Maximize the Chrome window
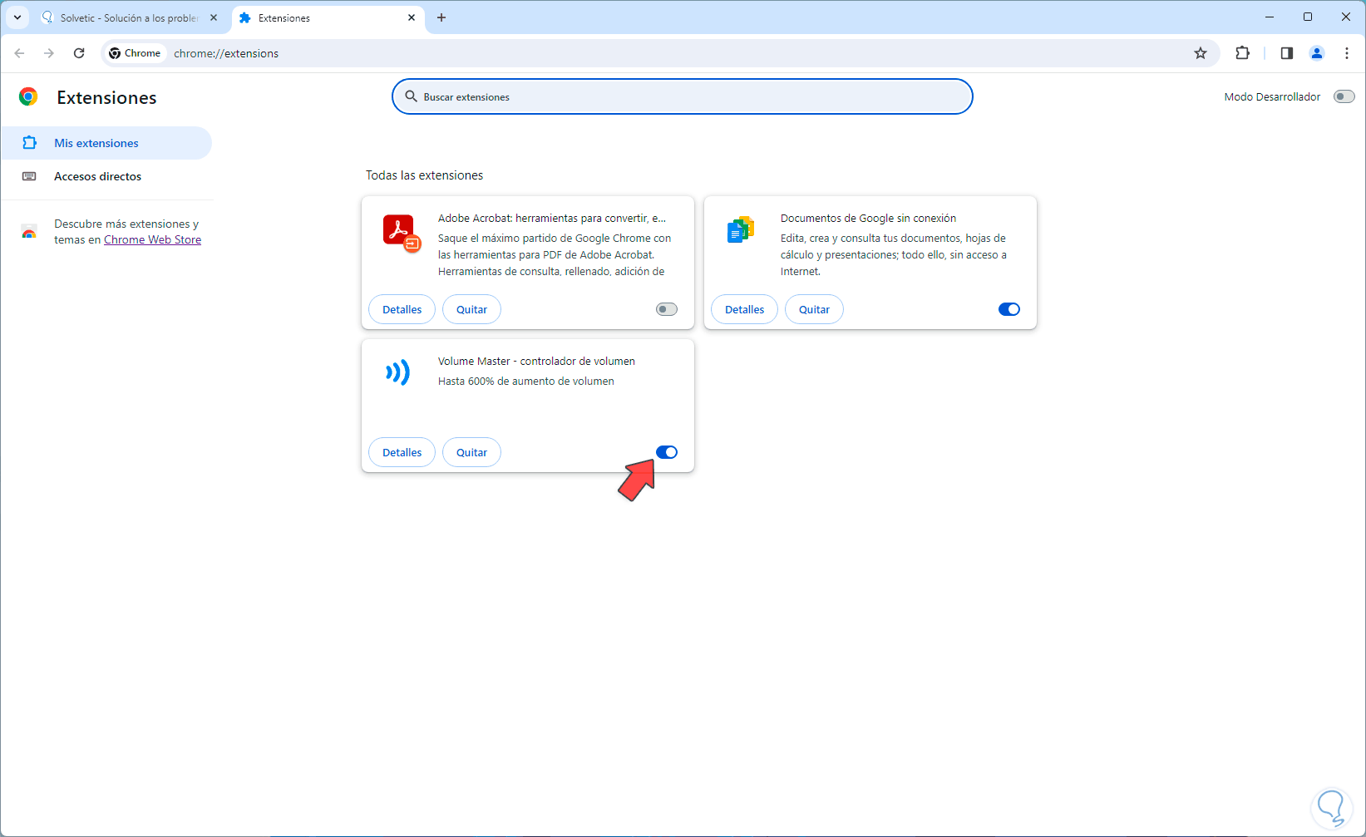1366x837 pixels. click(x=1308, y=17)
